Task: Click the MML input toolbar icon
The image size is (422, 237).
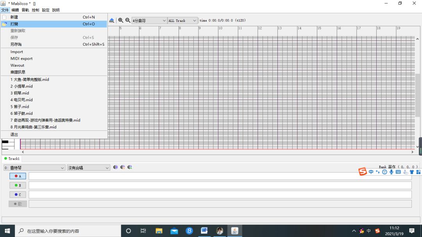Action: tap(112, 20)
